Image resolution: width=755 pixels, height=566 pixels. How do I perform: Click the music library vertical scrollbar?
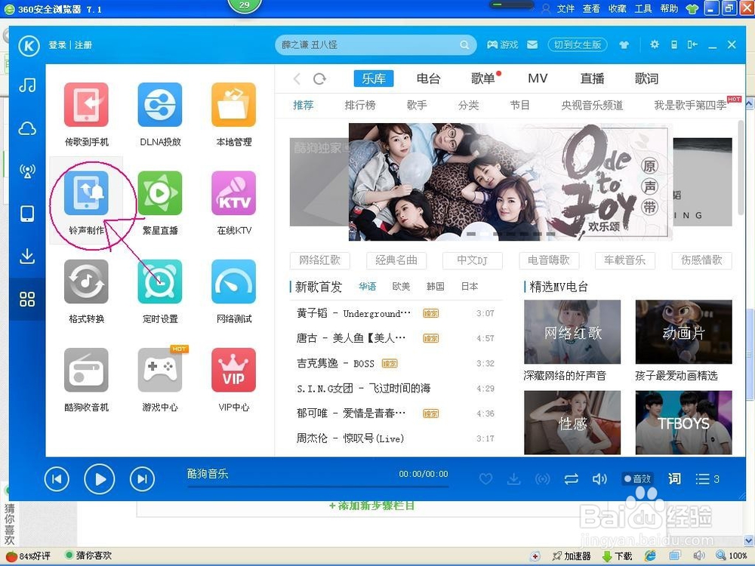[x=741, y=168]
